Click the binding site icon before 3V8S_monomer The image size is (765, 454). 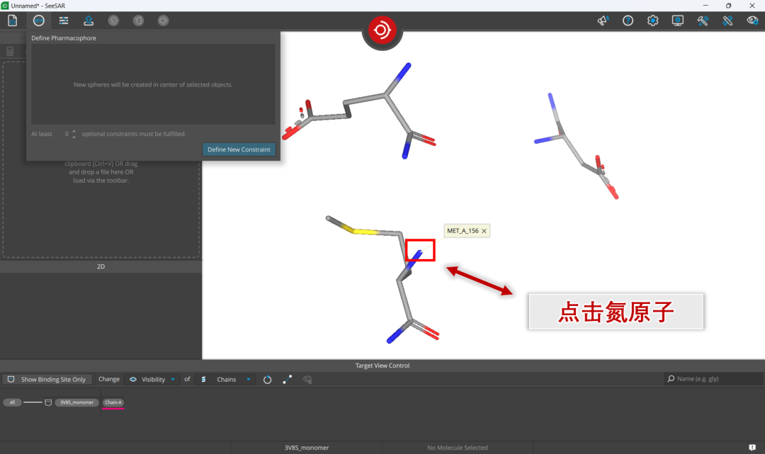pos(48,402)
